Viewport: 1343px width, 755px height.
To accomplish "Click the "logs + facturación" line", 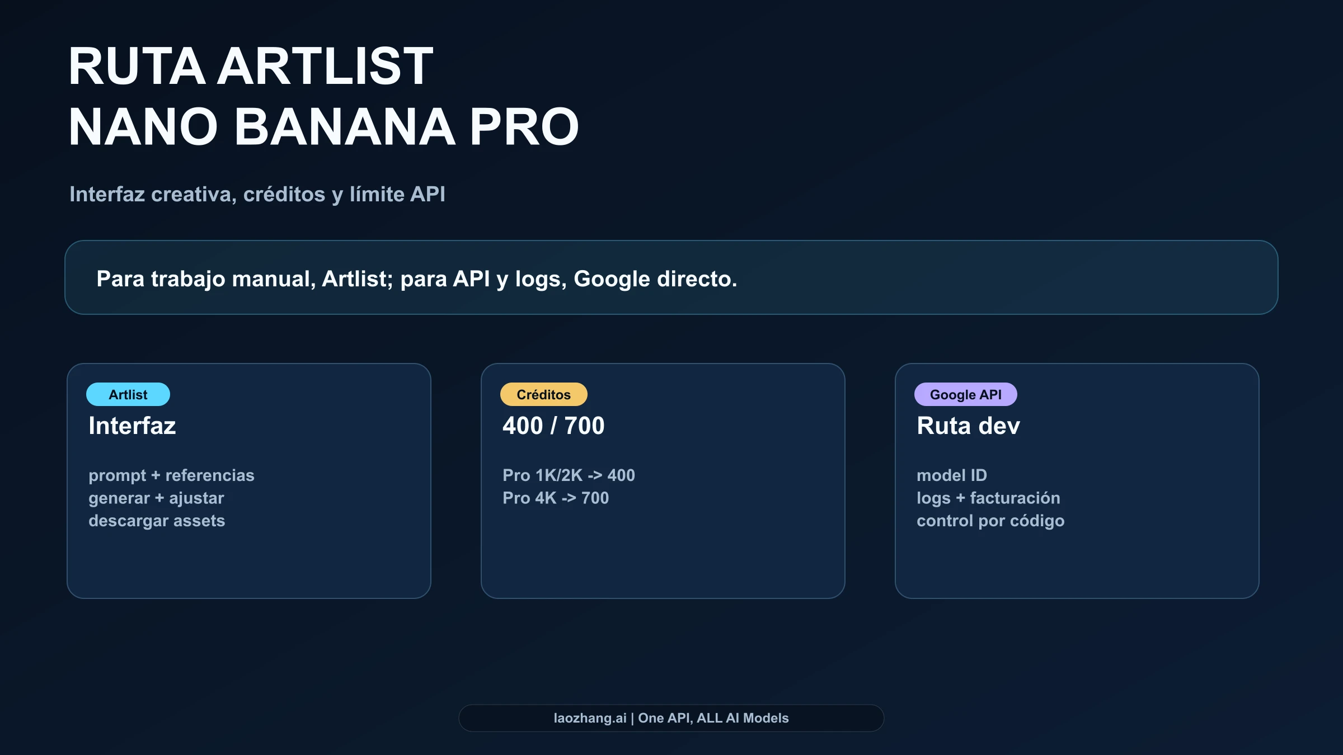I will point(988,498).
